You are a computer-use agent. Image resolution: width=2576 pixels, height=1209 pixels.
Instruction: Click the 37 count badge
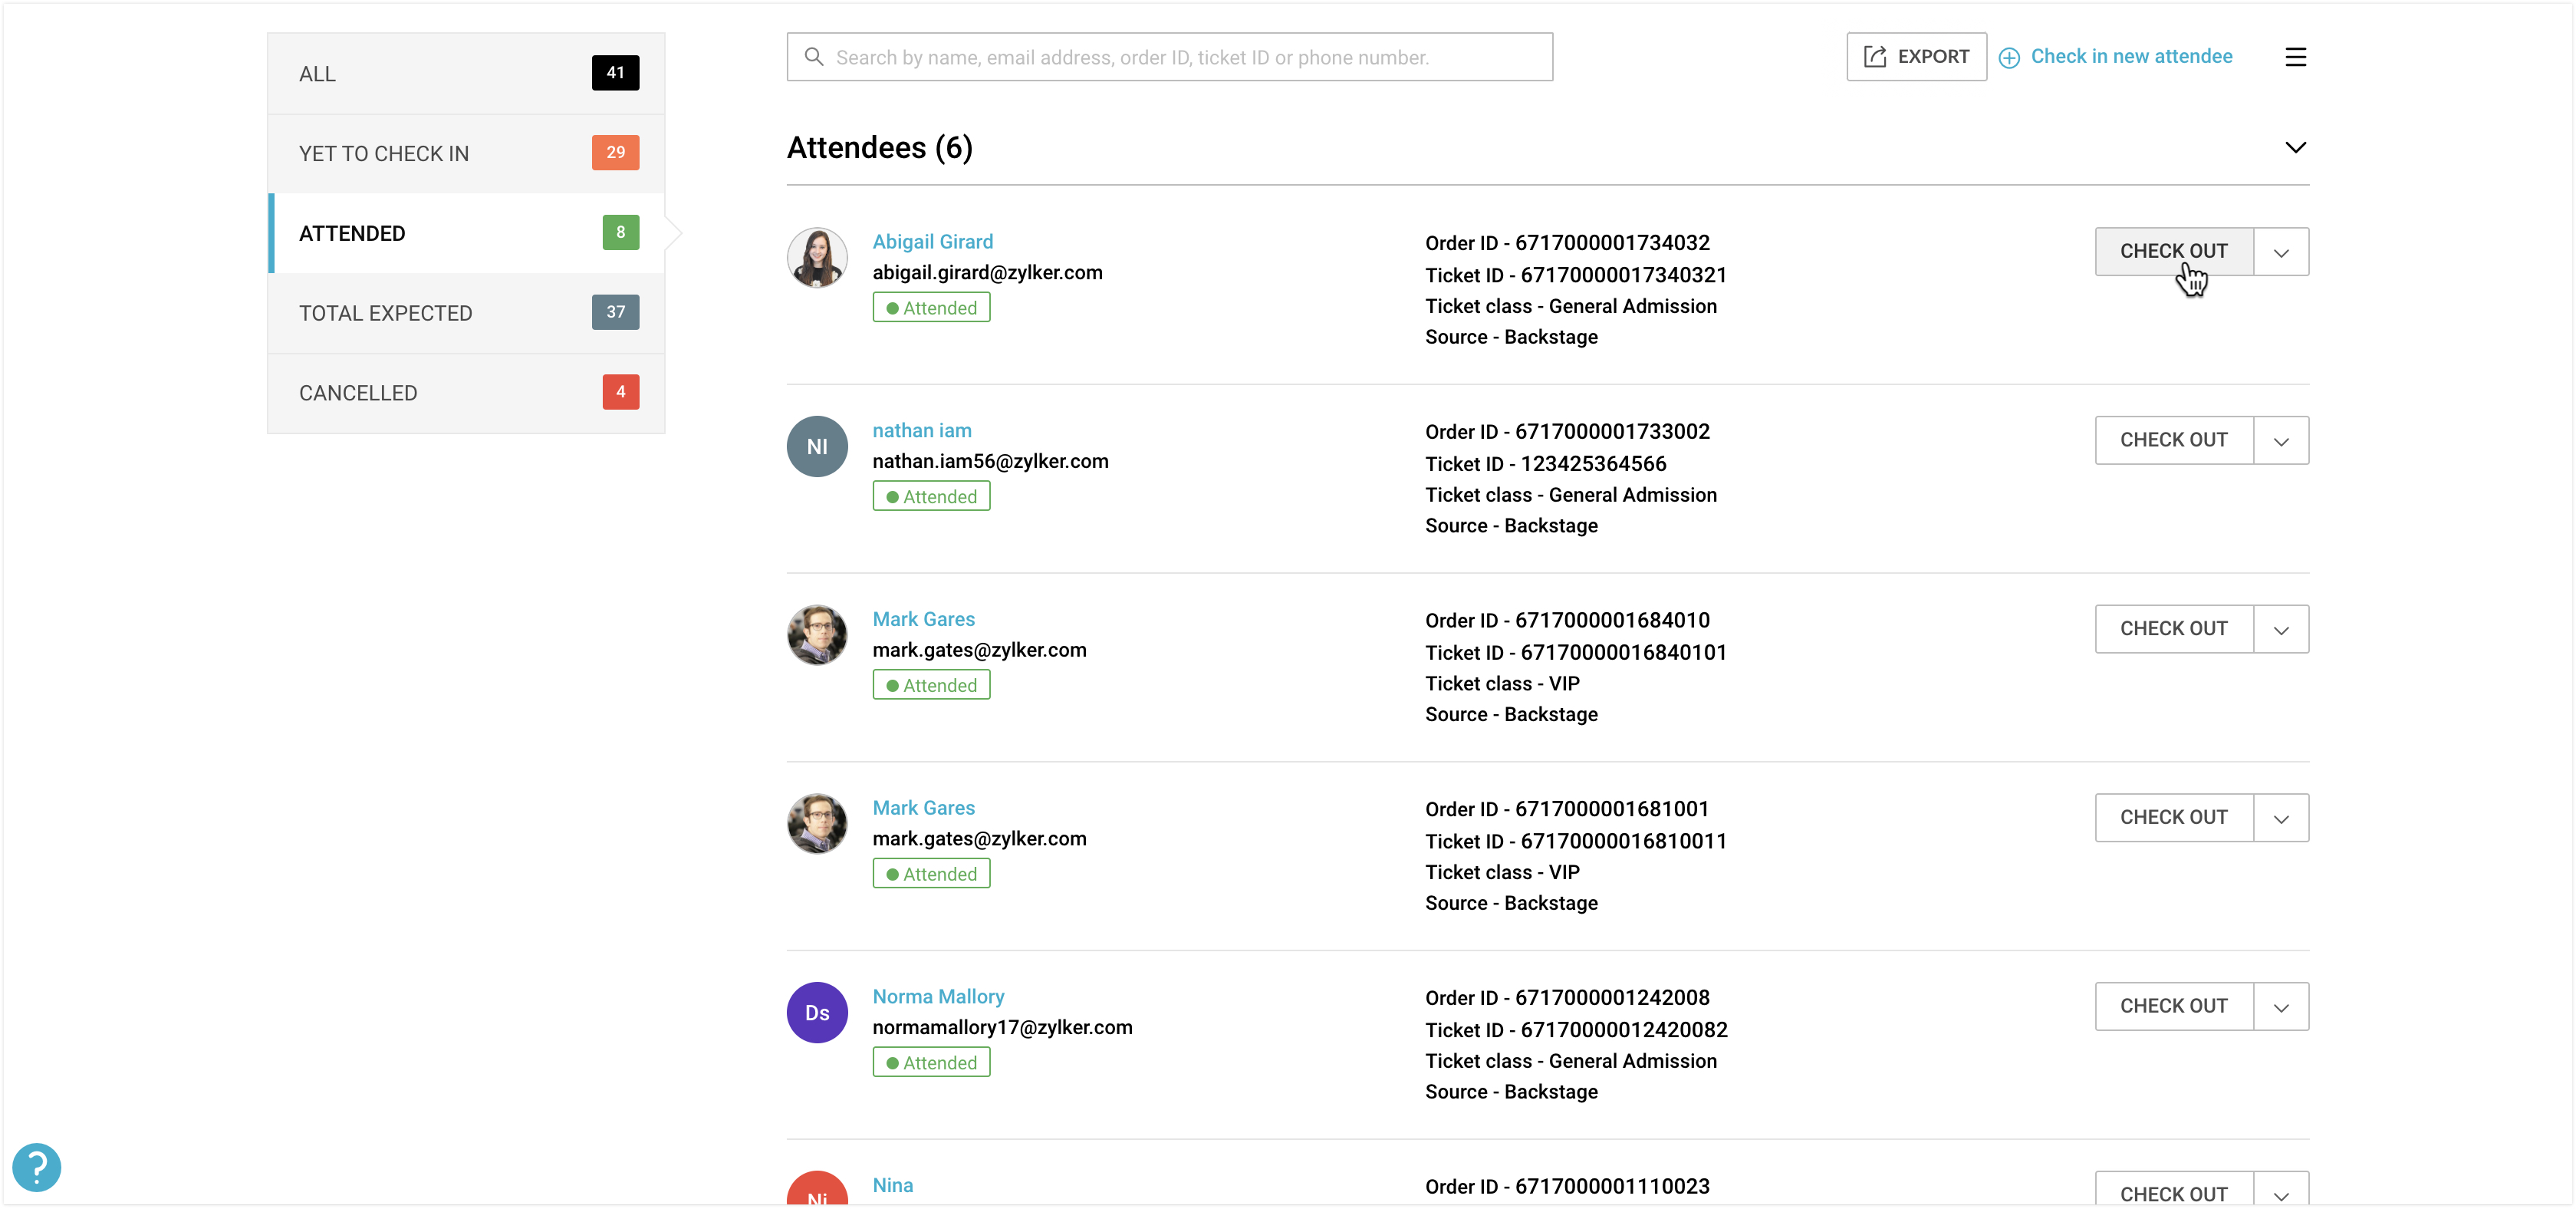coord(615,312)
